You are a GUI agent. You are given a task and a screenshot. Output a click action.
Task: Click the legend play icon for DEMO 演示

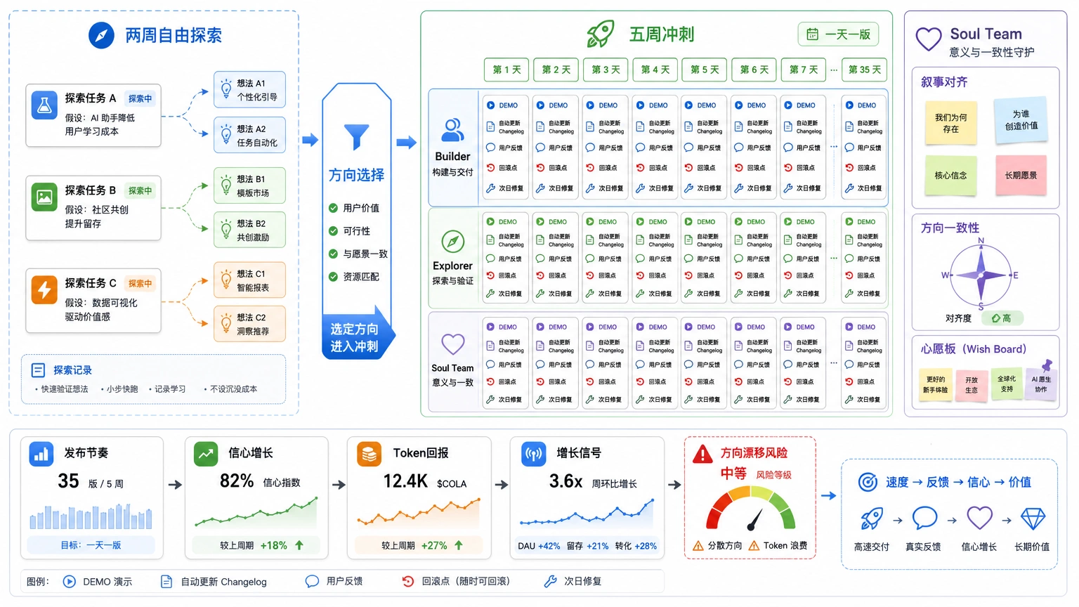pos(69,582)
